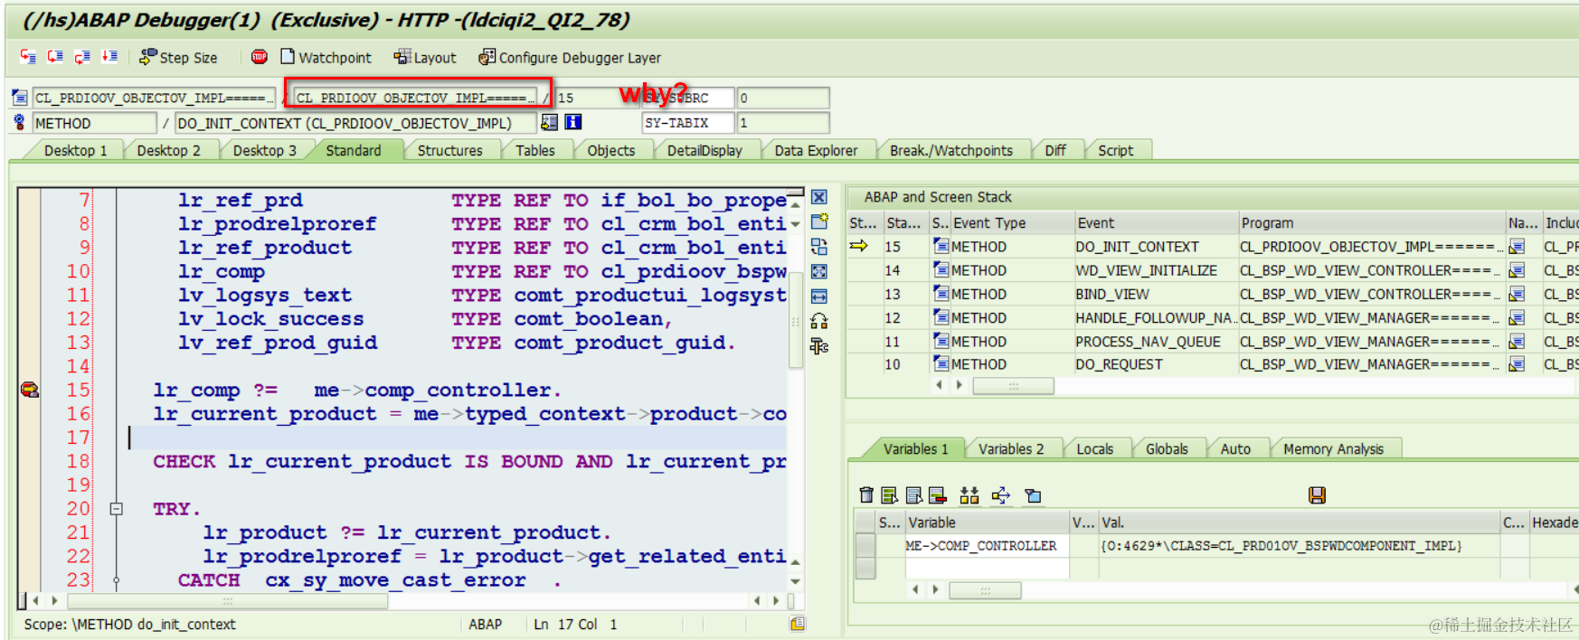Click the delete row icon in variables toolbar
1579x640 pixels.
937,494
